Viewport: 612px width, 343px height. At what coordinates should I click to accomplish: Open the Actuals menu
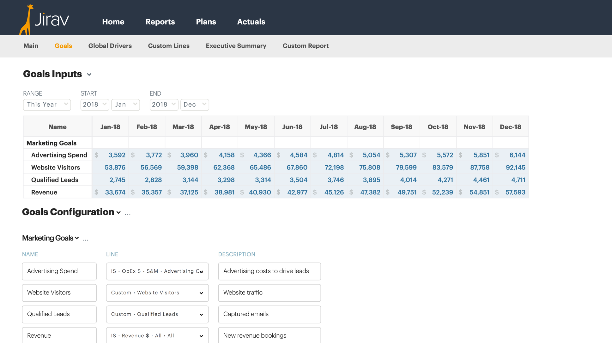pos(251,22)
